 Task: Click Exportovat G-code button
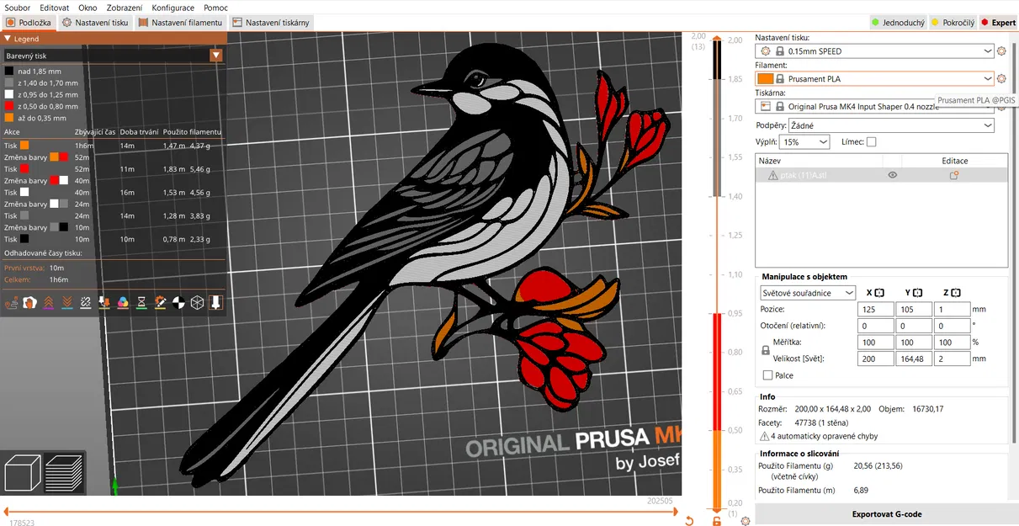point(887,514)
